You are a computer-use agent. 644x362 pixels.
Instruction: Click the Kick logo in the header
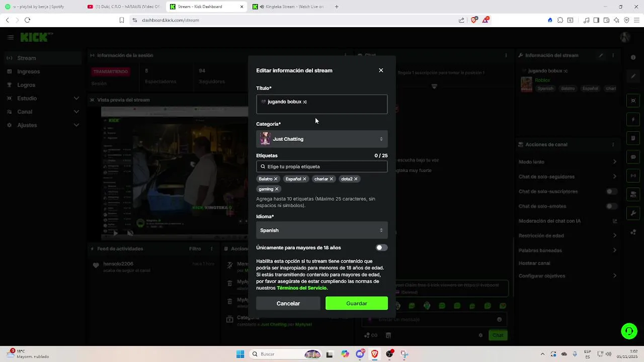(34, 37)
